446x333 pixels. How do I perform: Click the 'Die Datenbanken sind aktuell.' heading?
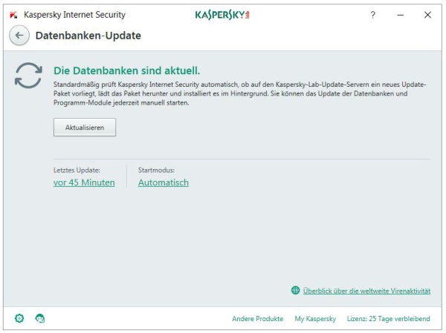pos(127,70)
